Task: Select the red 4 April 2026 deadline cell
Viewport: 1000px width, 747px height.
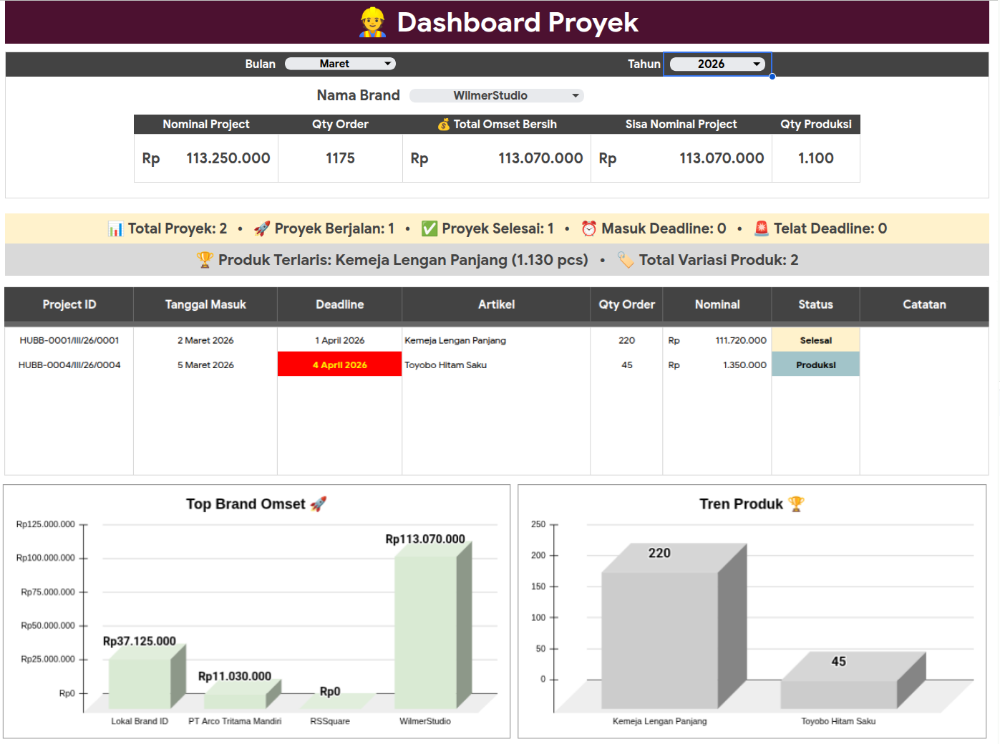Action: click(339, 365)
